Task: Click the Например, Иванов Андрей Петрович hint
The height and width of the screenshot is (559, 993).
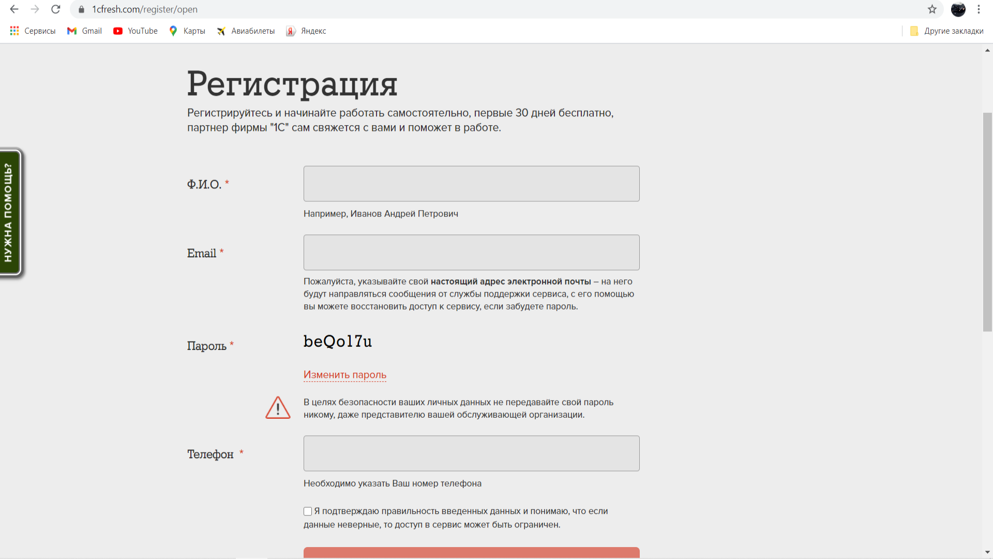Action: (x=381, y=214)
